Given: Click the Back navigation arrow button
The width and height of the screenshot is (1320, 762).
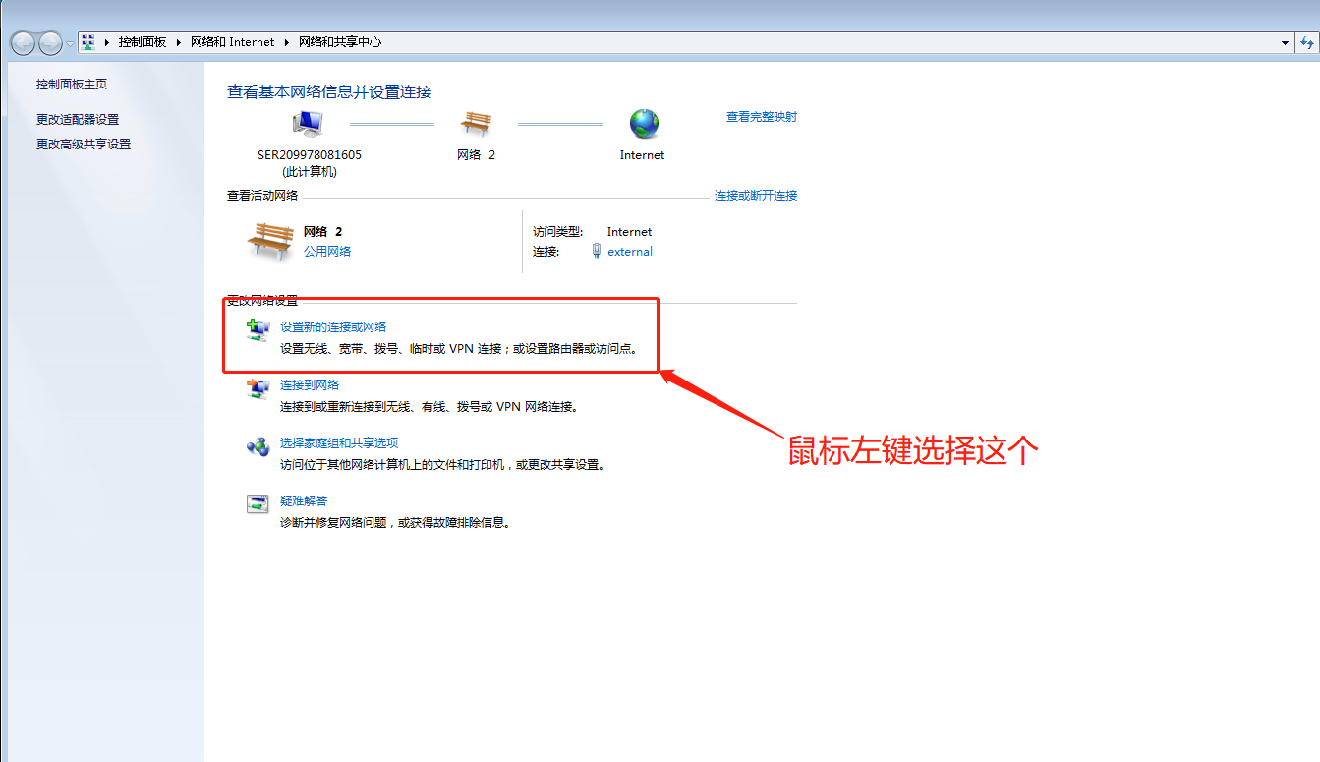Looking at the screenshot, I should 23,43.
